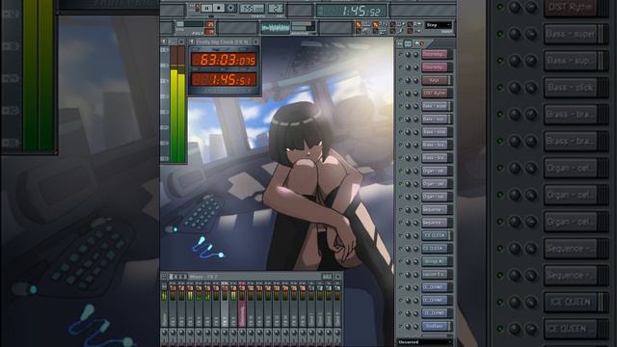Click the main song time display 1:45:52
Image resolution: width=617 pixels, height=347 pixels.
tap(351, 11)
